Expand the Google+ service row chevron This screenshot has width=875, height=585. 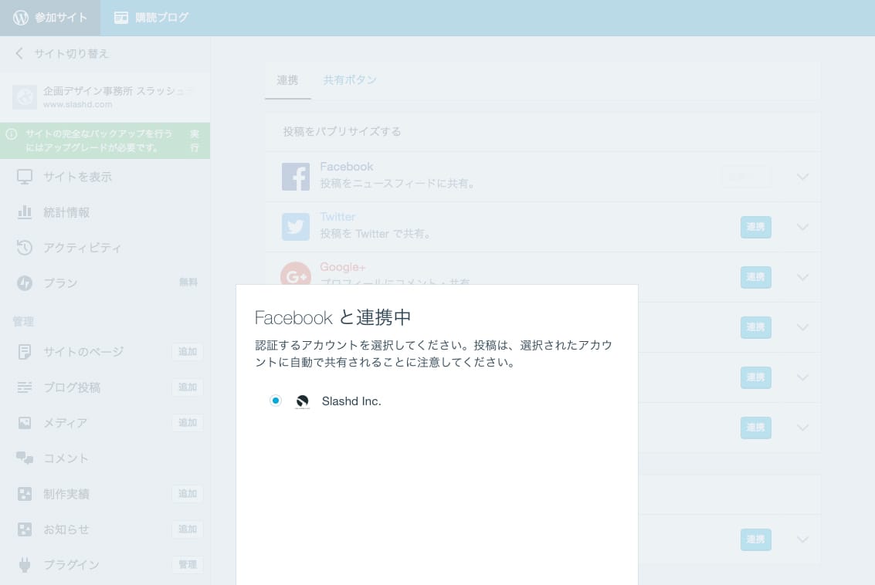(802, 277)
